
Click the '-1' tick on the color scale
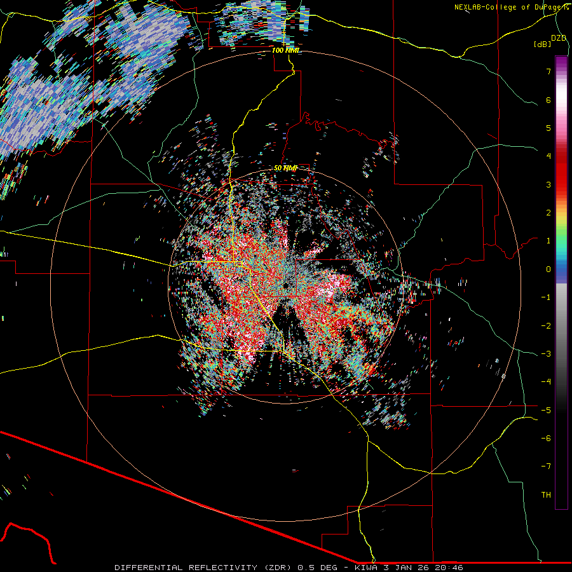tap(546, 297)
